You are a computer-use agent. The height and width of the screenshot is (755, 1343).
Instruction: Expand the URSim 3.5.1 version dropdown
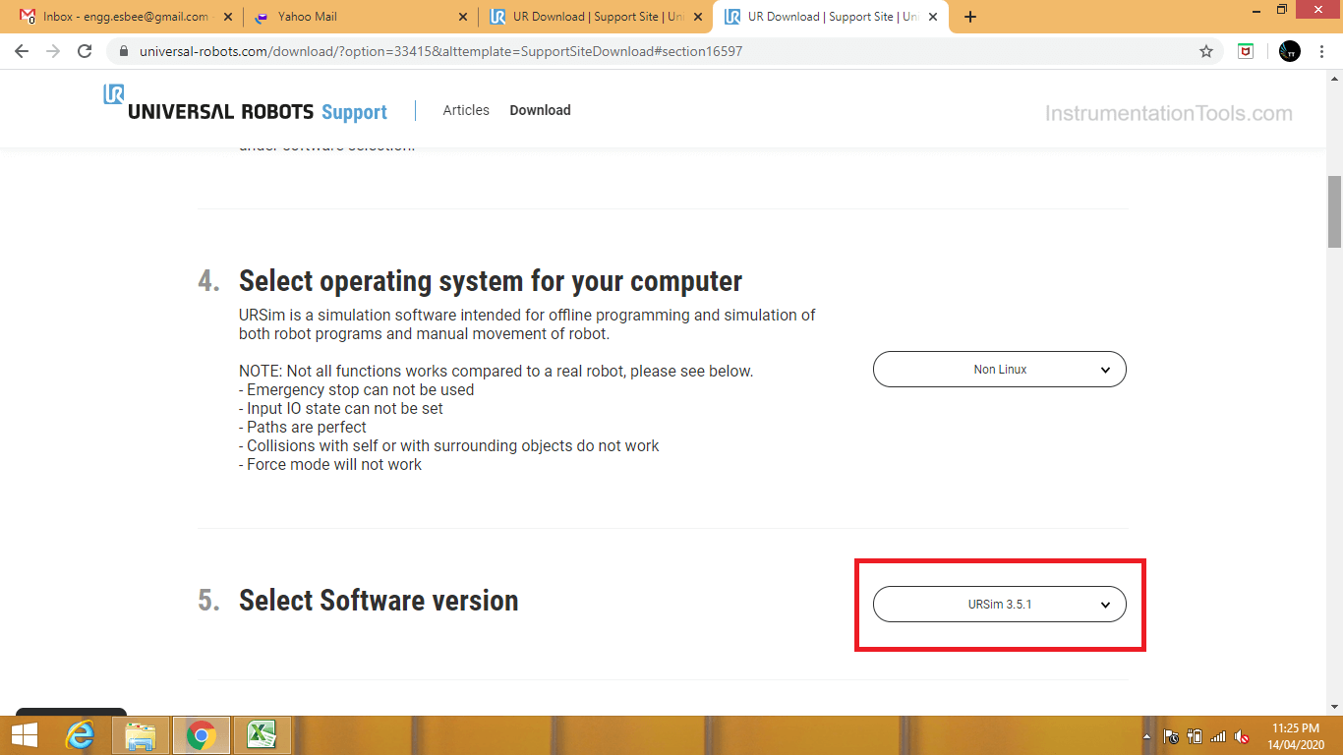tap(1000, 605)
